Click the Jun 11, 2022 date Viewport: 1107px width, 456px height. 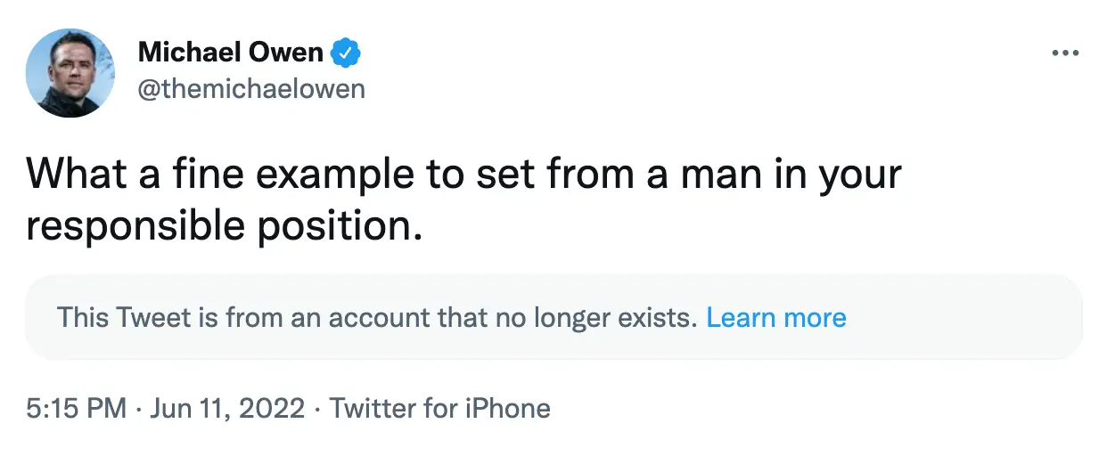[226, 409]
